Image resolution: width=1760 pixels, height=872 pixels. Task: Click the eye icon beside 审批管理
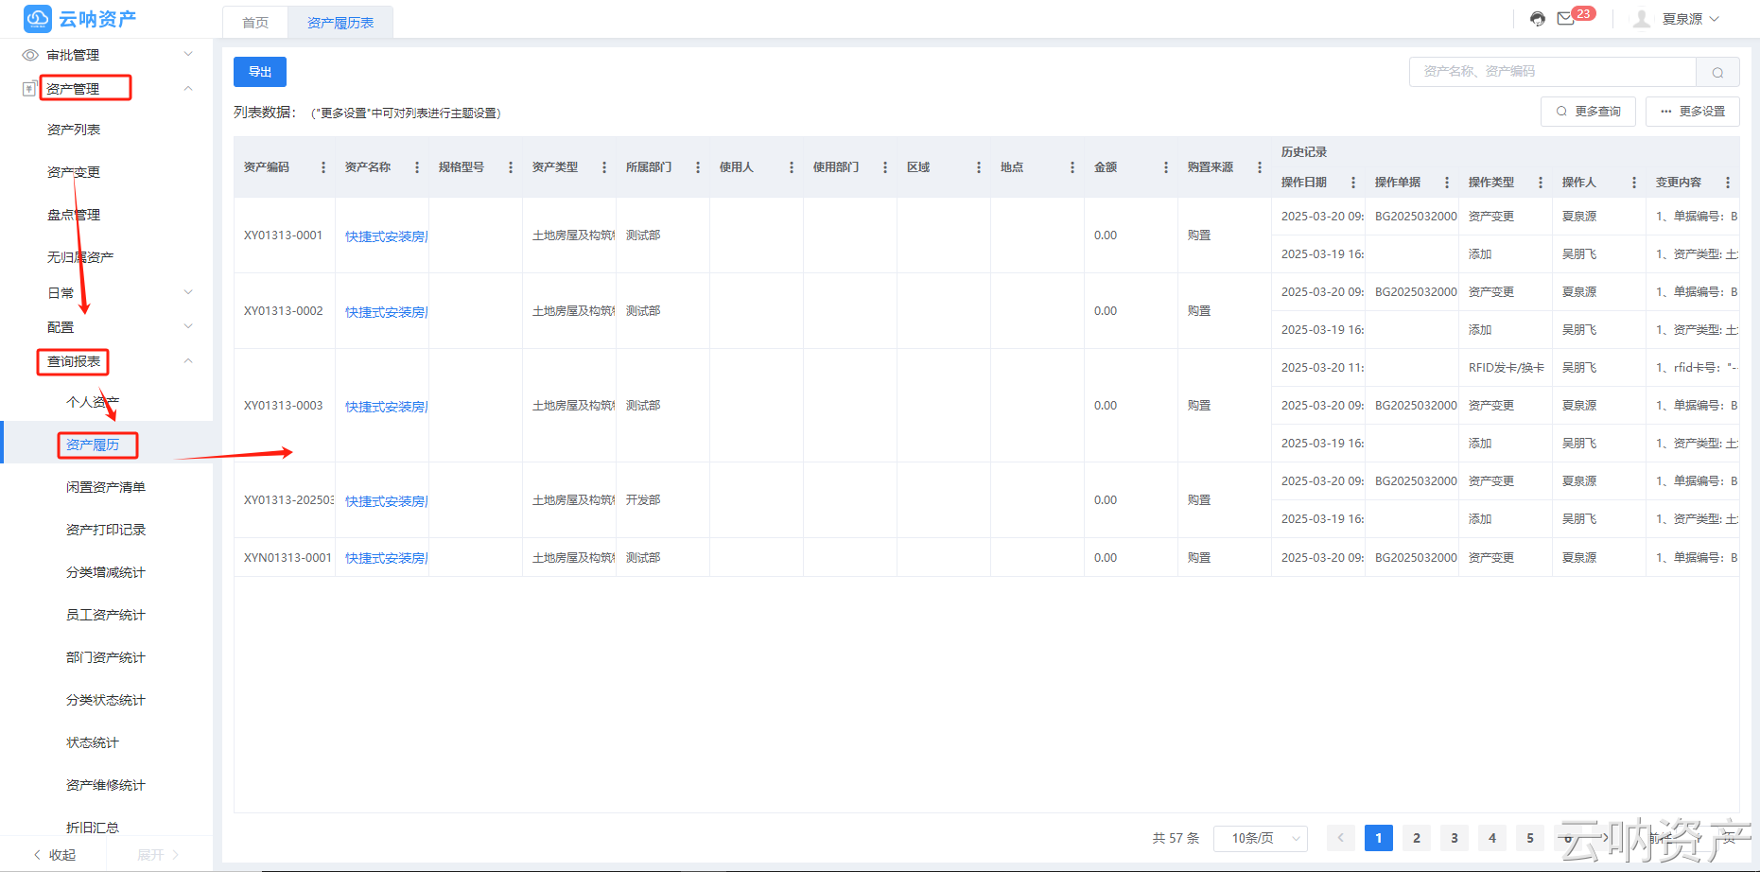point(30,55)
